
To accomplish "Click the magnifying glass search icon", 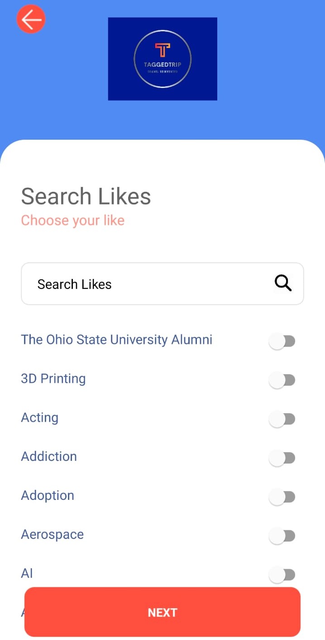I will (x=283, y=283).
